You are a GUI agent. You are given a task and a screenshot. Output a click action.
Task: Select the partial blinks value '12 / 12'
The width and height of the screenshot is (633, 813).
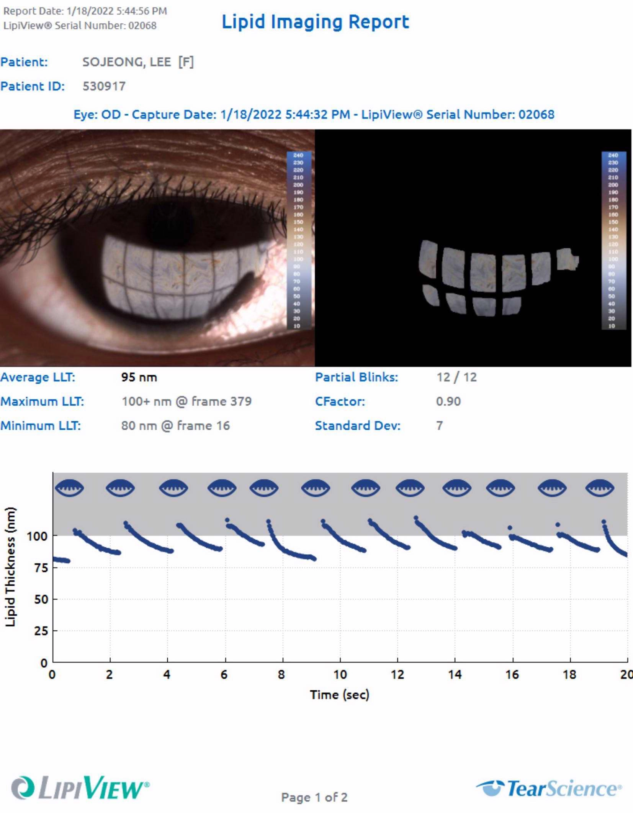pyautogui.click(x=456, y=377)
